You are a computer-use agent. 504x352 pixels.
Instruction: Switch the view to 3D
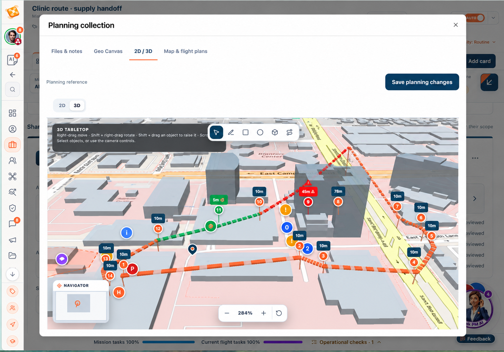coord(77,105)
